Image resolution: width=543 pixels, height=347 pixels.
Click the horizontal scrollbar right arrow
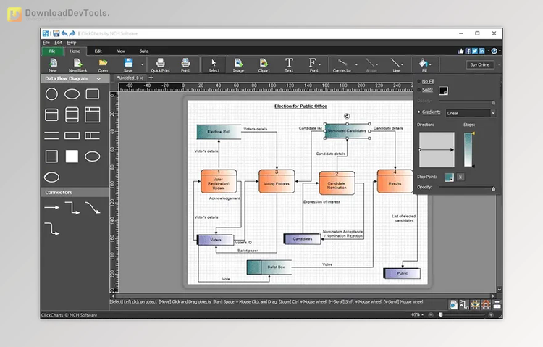pos(493,296)
